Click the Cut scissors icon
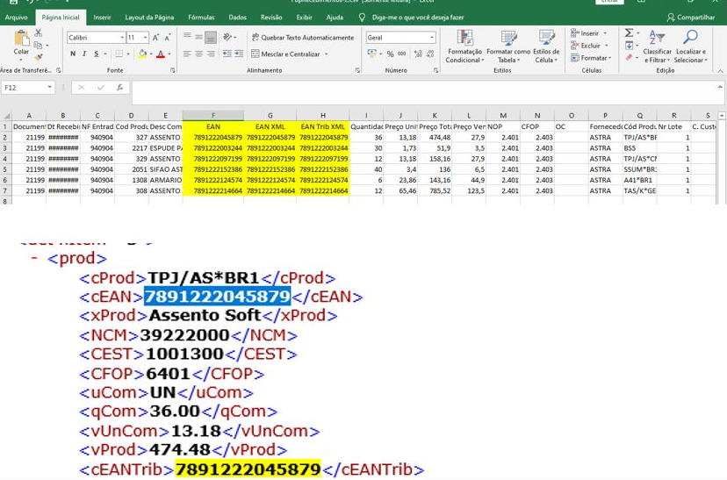 pos(39,32)
